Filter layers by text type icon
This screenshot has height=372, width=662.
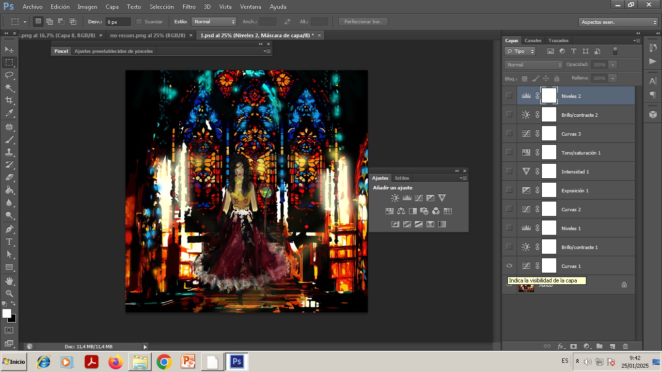[x=574, y=51]
